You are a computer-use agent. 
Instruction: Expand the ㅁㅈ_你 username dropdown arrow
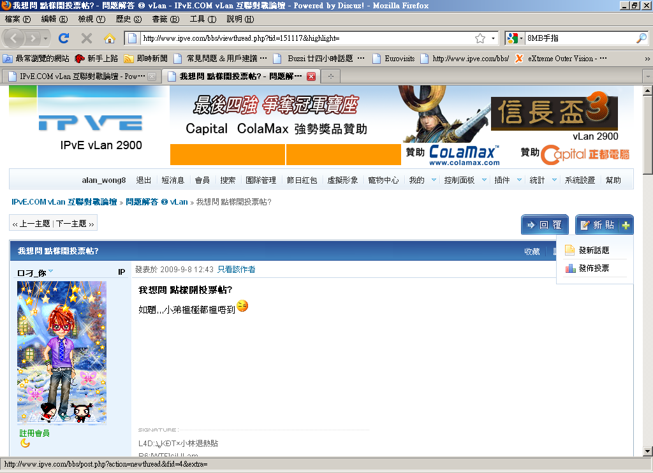pyautogui.click(x=51, y=271)
